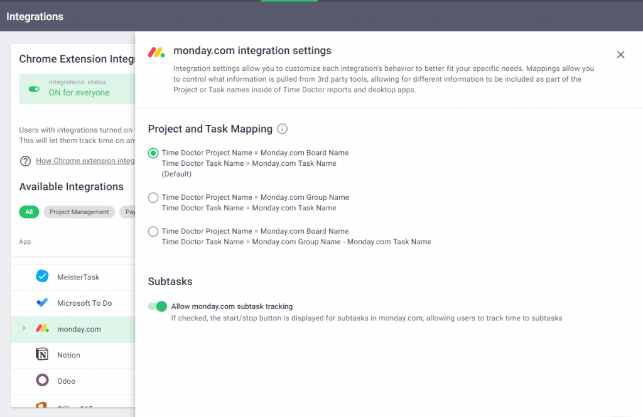This screenshot has width=643, height=417.
Task: Filter by Project Management category
Action: point(79,212)
